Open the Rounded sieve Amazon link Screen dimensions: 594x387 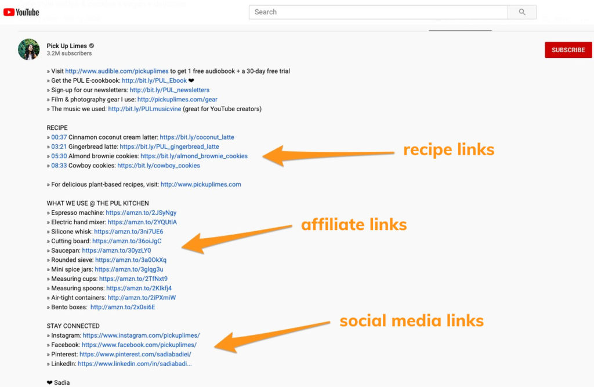click(x=131, y=260)
